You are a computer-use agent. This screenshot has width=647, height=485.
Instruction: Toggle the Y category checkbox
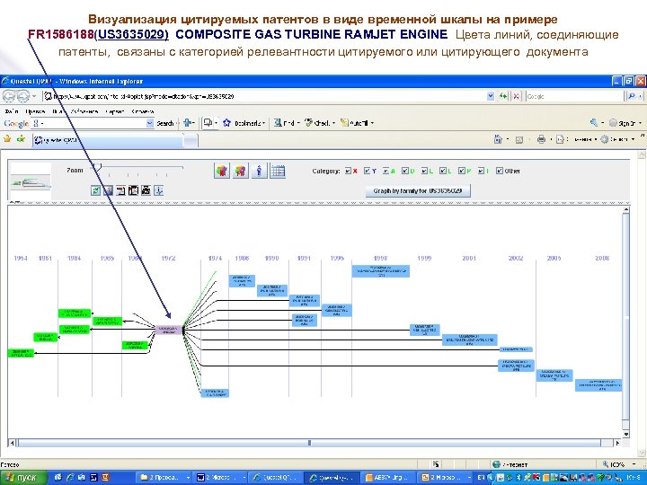pyautogui.click(x=367, y=171)
